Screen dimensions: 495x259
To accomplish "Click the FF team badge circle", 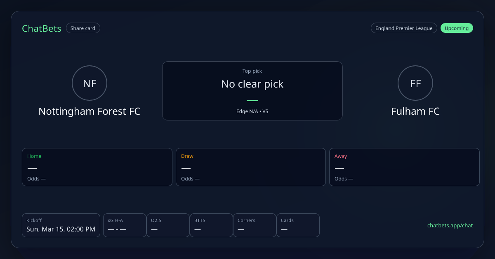I will tap(415, 83).
